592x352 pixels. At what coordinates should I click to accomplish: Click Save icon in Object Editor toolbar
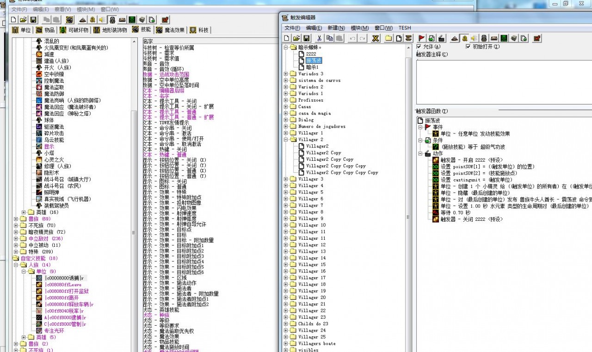coord(33,20)
